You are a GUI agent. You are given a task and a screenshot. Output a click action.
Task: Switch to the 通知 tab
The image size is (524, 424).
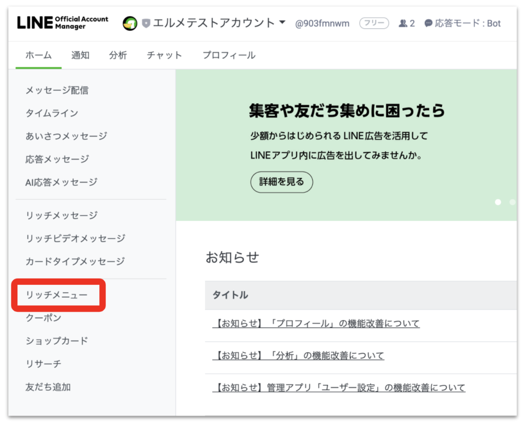[80, 55]
